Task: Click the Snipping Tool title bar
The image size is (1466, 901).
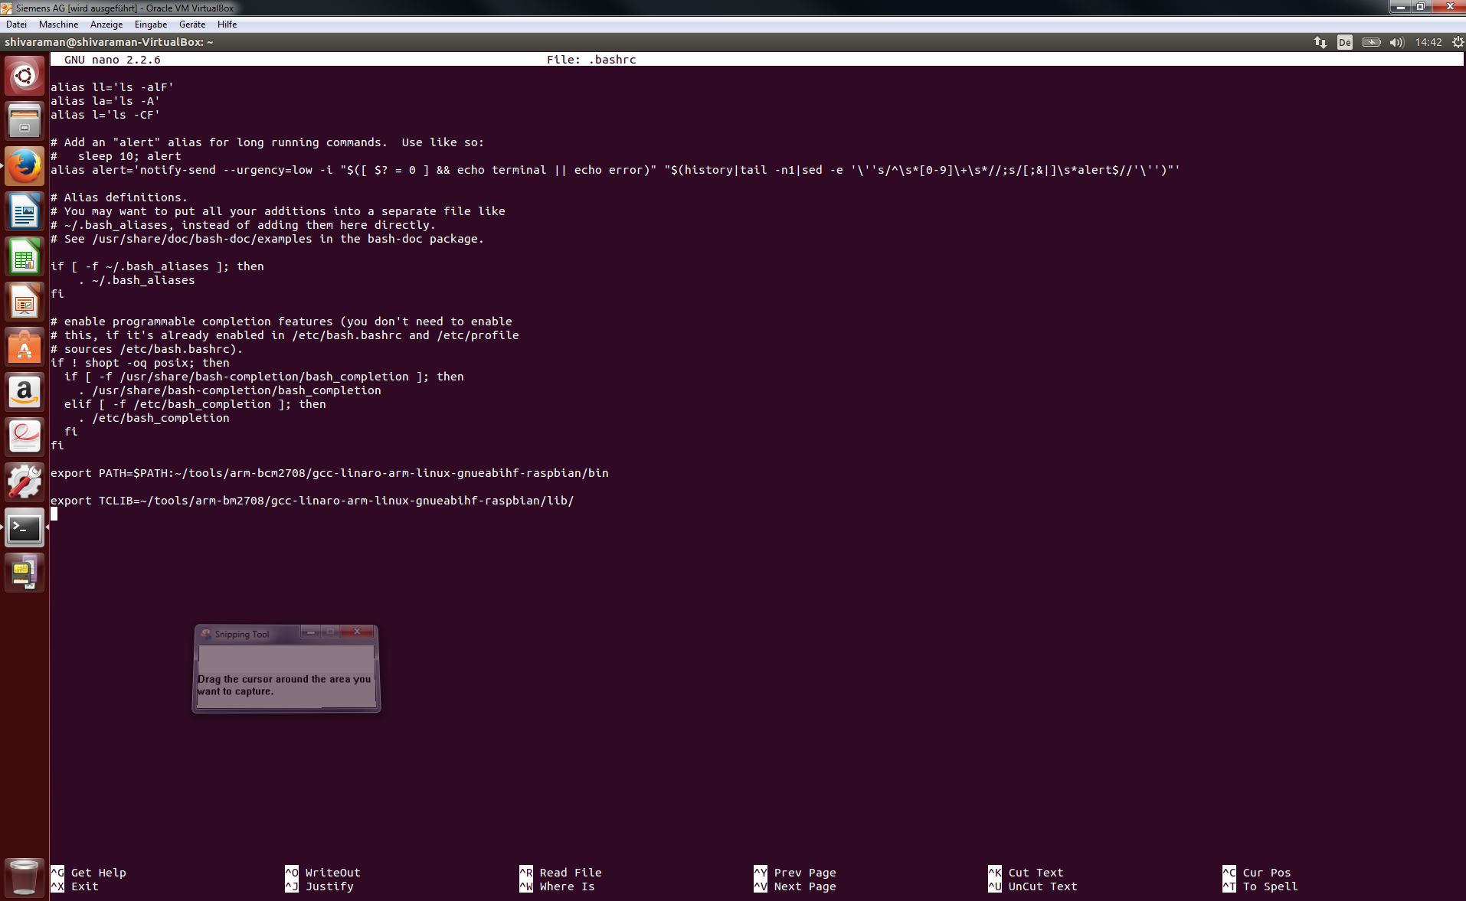Action: (x=249, y=634)
